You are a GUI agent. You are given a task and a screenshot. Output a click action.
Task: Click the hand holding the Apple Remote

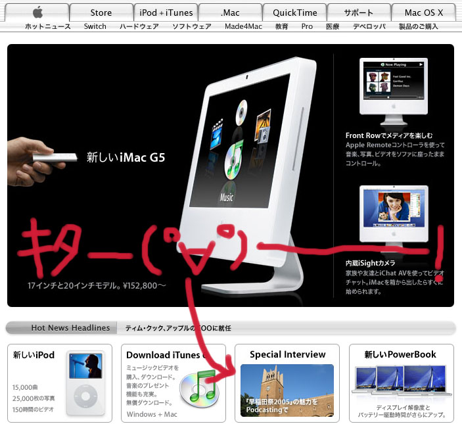point(42,161)
